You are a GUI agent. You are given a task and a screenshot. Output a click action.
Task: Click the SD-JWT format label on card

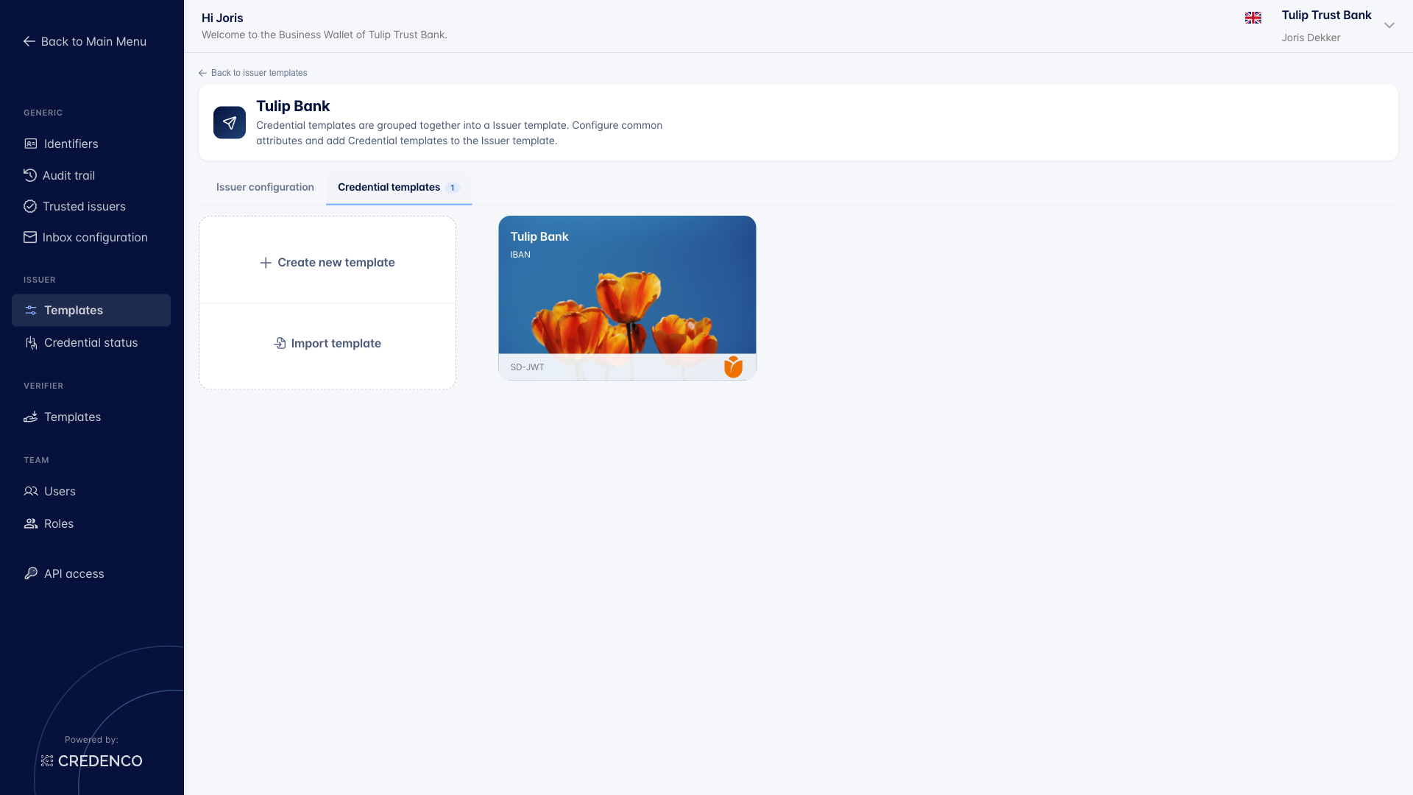(x=527, y=367)
